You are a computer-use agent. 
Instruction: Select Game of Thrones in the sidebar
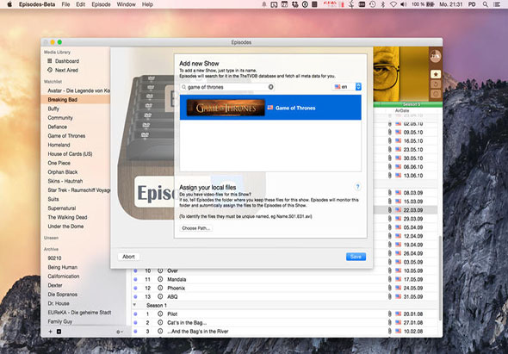pos(66,136)
